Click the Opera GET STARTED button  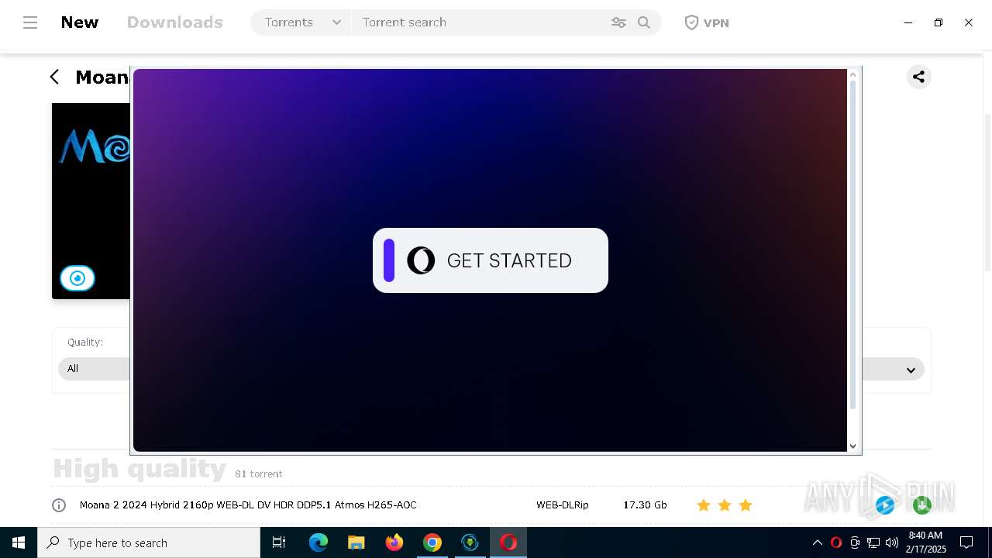pyautogui.click(x=491, y=260)
